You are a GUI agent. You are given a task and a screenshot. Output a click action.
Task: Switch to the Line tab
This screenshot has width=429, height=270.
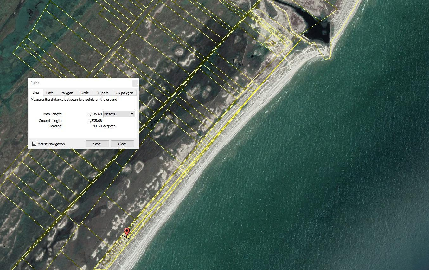coord(35,93)
